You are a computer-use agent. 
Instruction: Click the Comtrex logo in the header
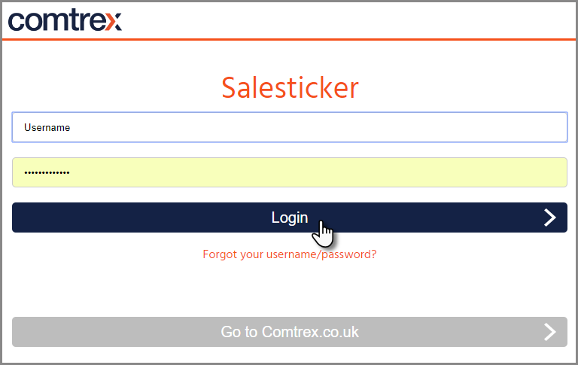coord(65,20)
